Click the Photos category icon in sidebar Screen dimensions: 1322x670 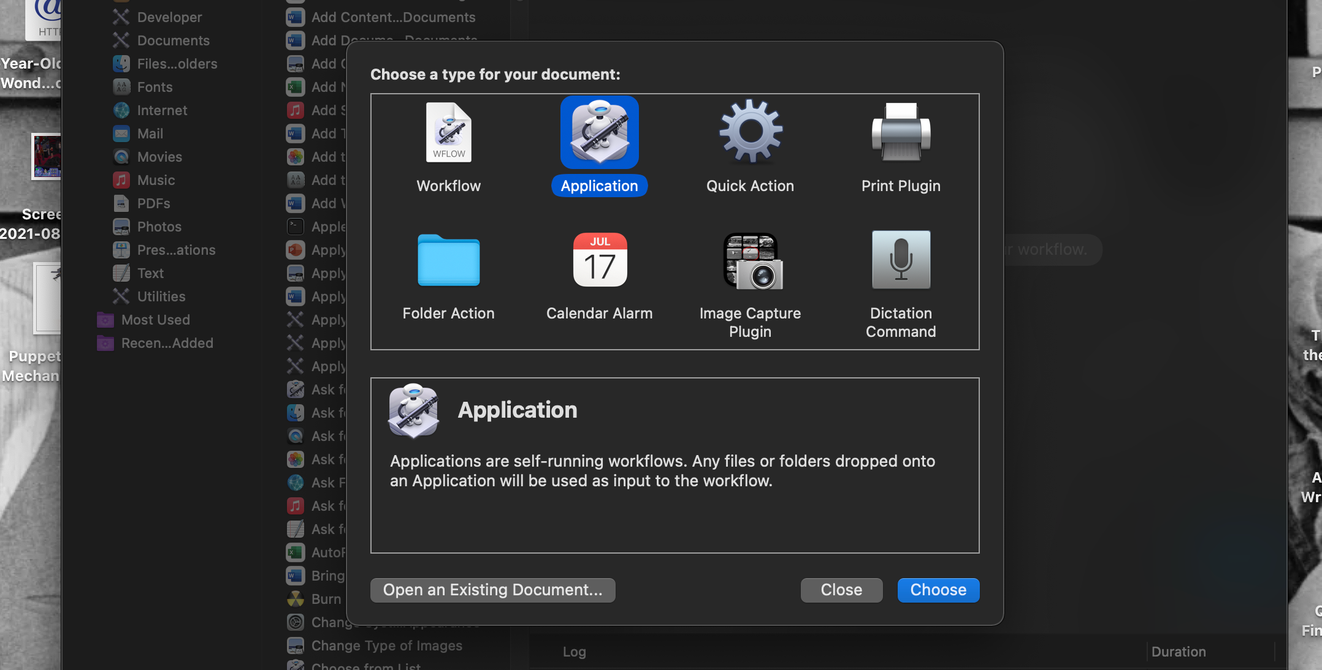pyautogui.click(x=121, y=227)
